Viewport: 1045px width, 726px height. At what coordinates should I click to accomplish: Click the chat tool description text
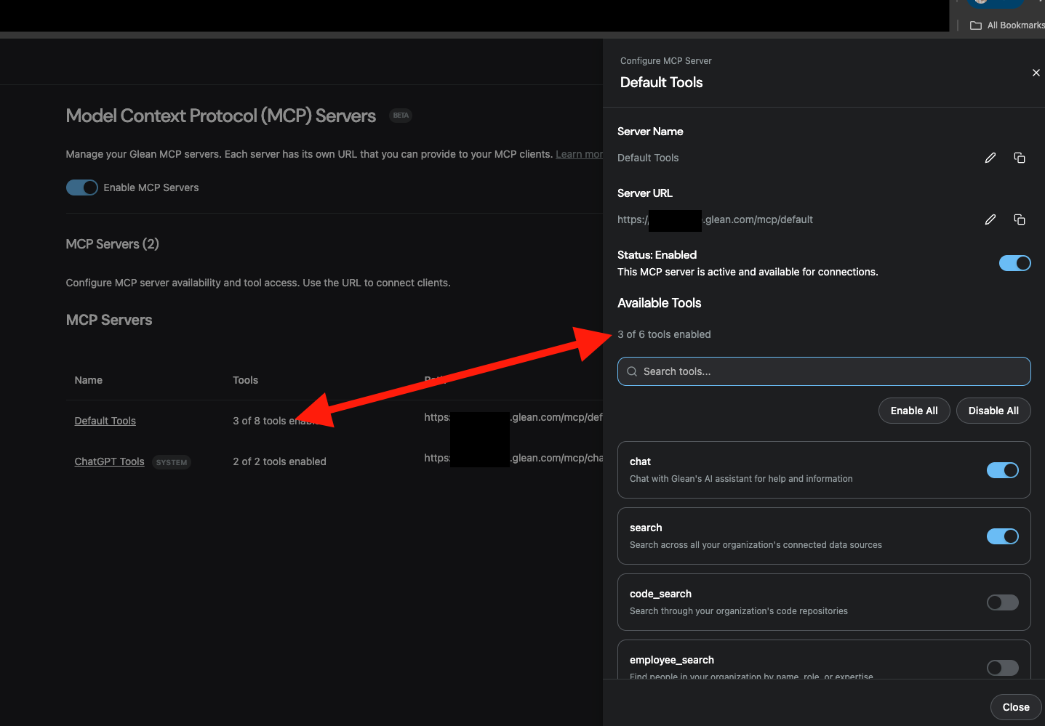point(741,479)
